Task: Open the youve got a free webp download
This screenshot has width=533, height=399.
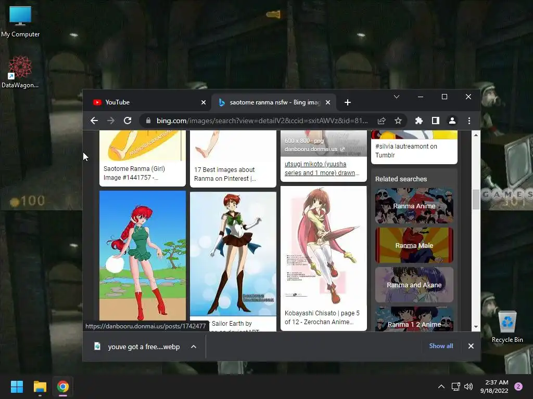Action: 137,347
